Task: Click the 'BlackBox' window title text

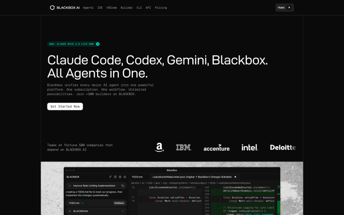Action: click(x=172, y=170)
